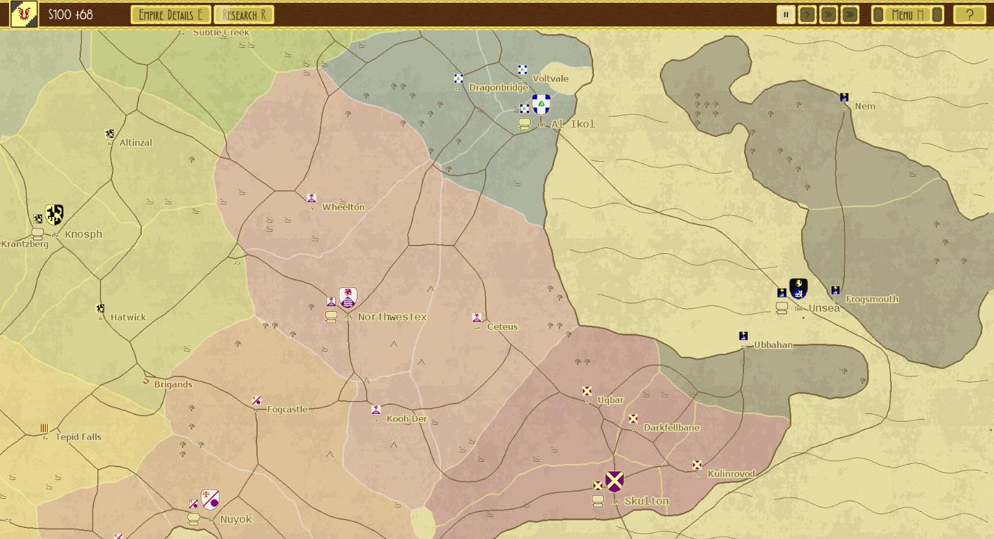Click the Northwestex city label
The width and height of the screenshot is (994, 539).
[x=392, y=317]
